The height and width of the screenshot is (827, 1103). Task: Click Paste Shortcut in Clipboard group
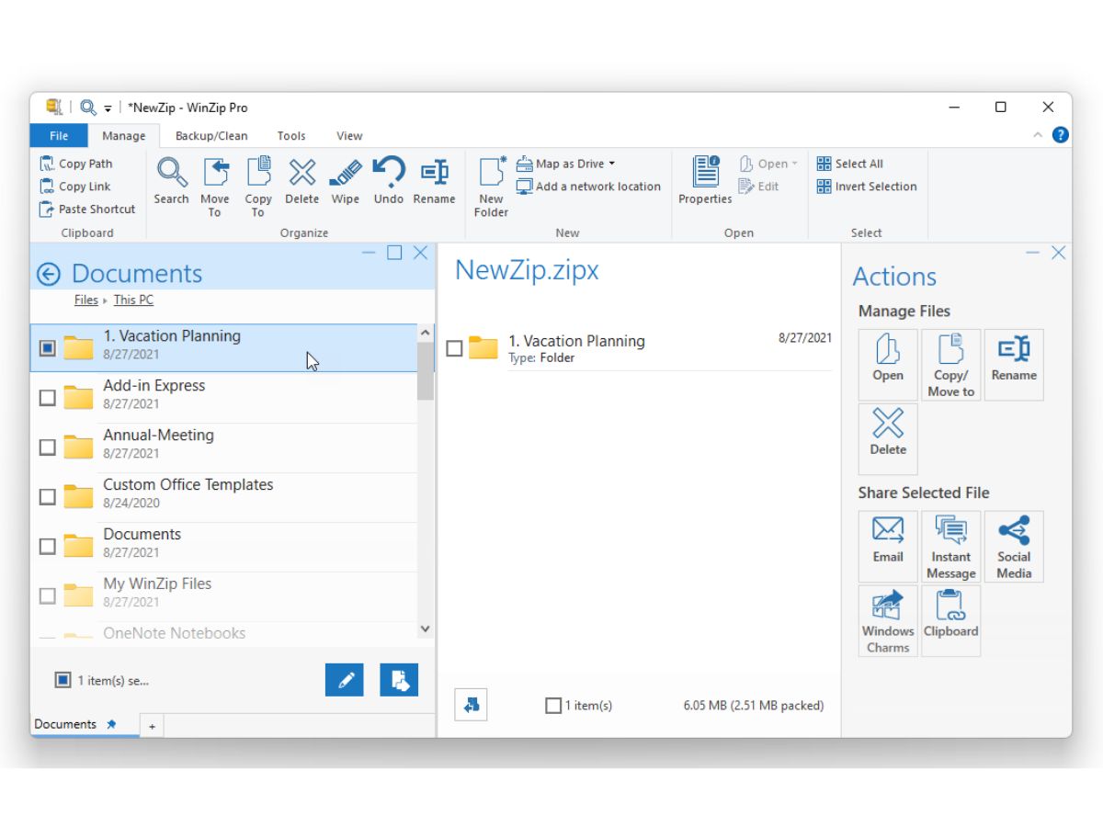click(87, 210)
